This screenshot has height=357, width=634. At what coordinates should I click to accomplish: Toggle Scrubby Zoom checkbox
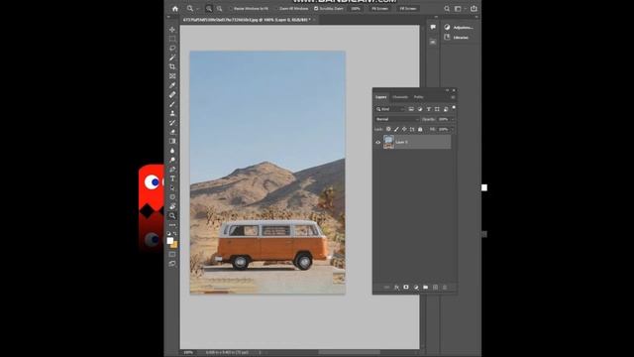click(316, 9)
